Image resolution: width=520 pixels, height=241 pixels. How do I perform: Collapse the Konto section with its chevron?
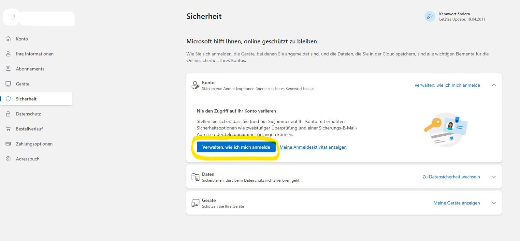pyautogui.click(x=494, y=85)
